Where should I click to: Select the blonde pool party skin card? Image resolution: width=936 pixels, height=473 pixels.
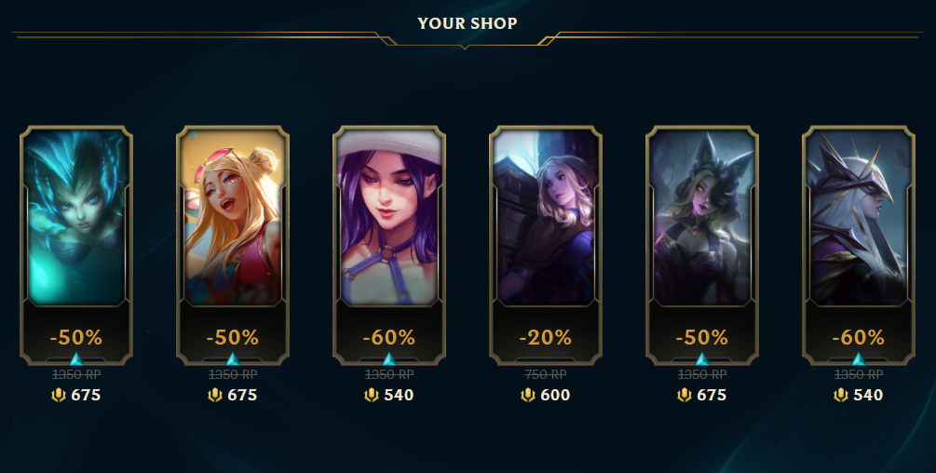click(x=233, y=245)
